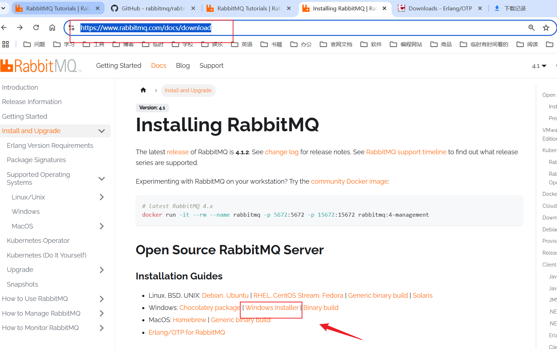
Task: Click the browser forward arrow
Action: click(x=20, y=28)
